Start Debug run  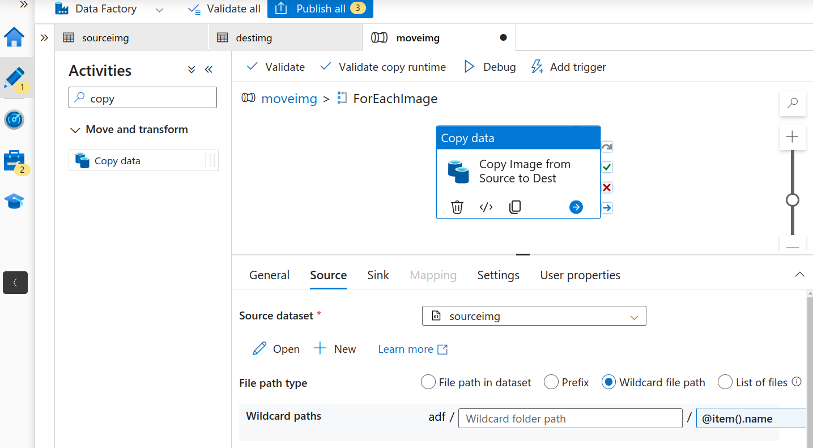point(490,67)
